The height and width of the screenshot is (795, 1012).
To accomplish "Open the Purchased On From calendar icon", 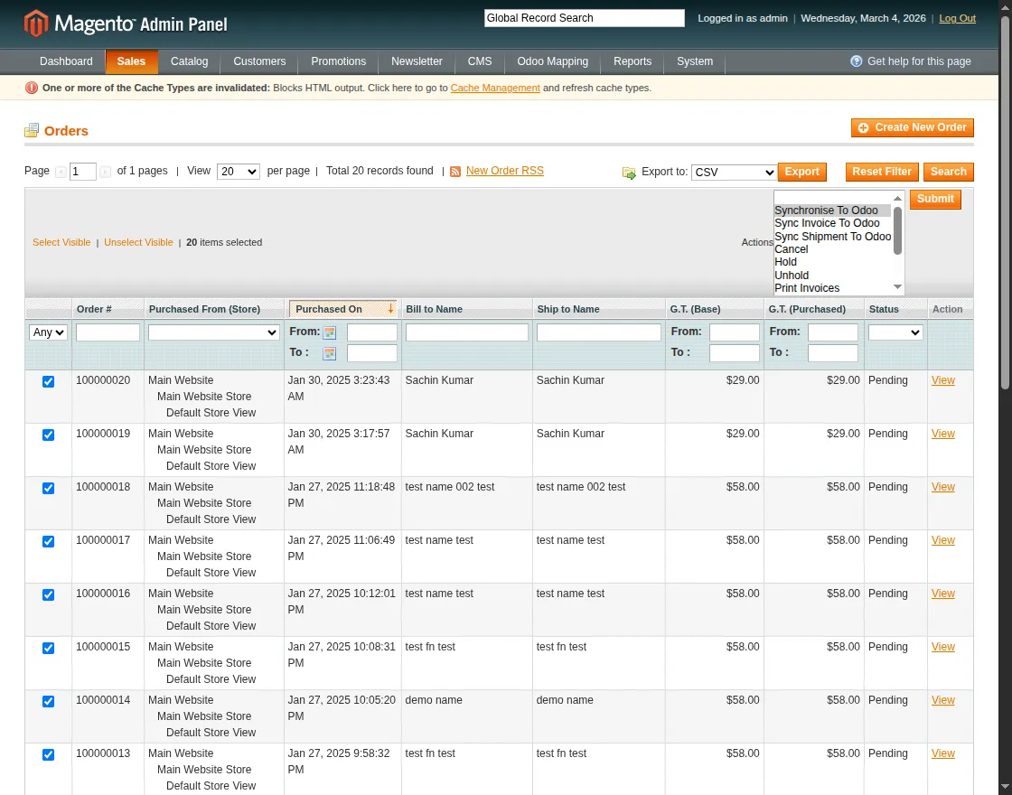I will click(329, 332).
